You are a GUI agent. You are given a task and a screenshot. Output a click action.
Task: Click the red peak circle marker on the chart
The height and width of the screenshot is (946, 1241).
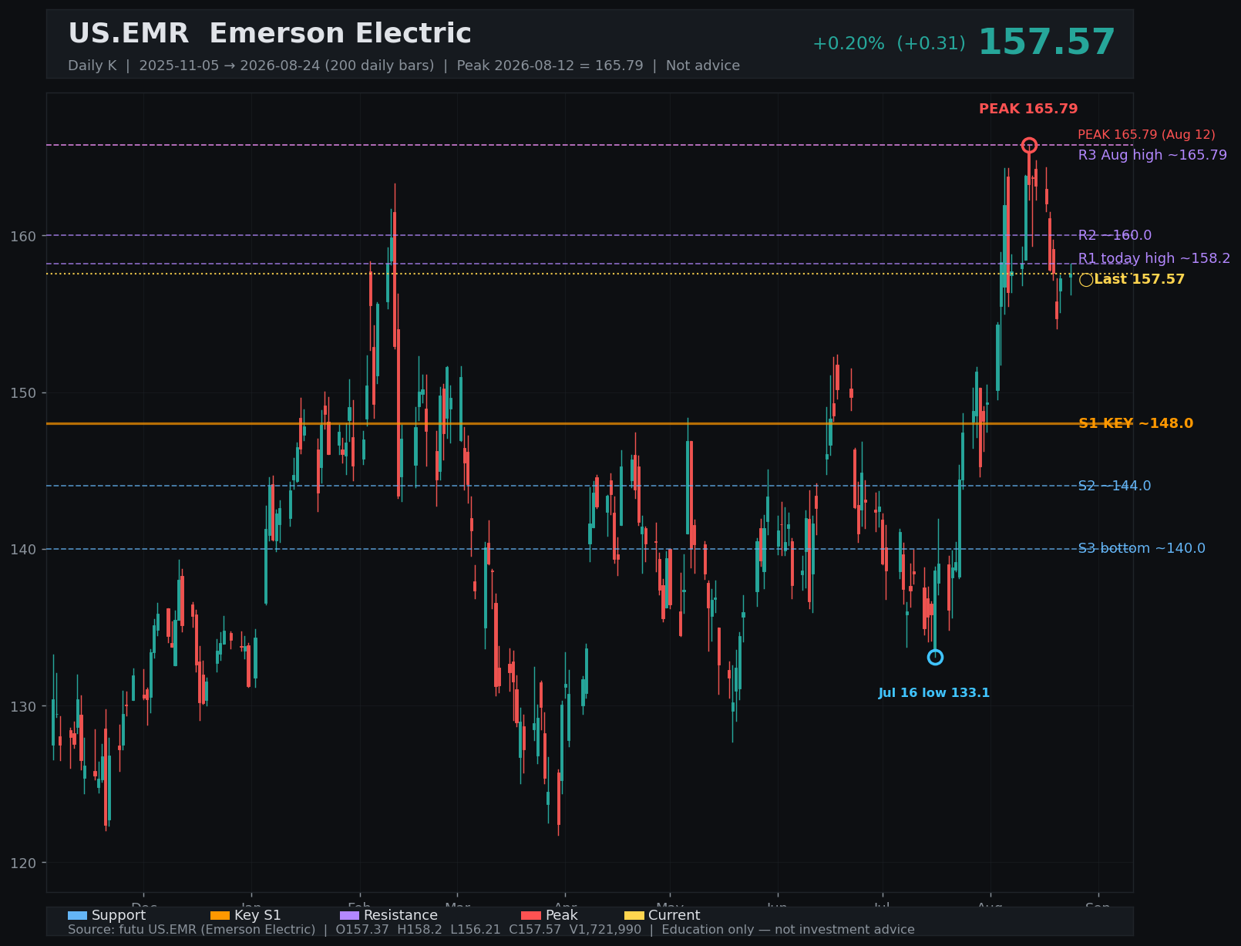(x=1029, y=145)
